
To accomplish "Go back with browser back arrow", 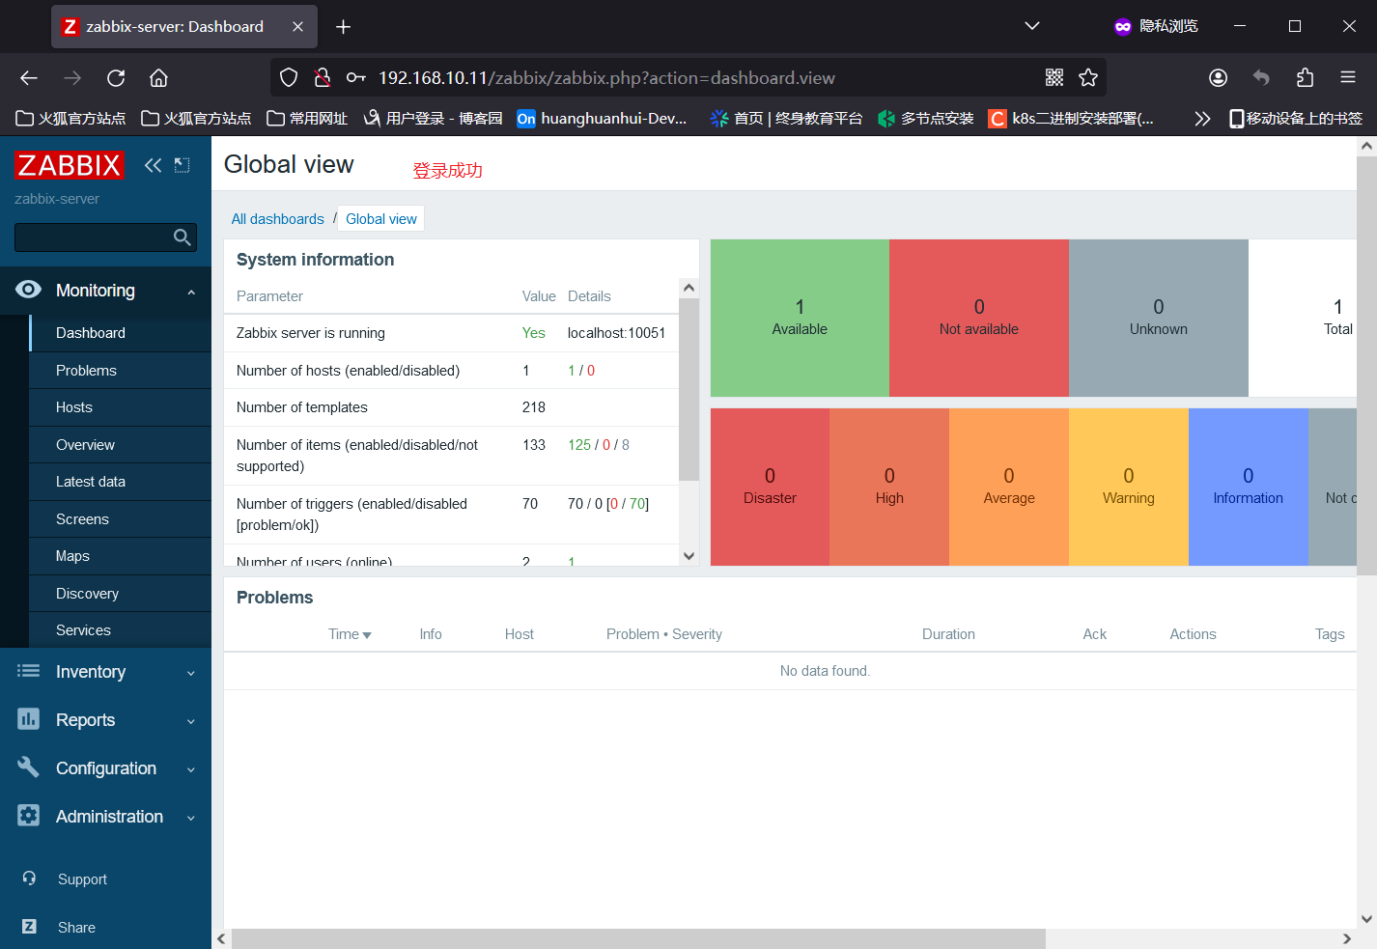I will pos(29,78).
